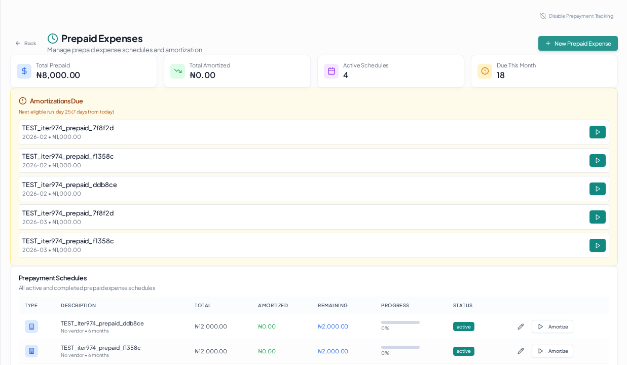Image resolution: width=627 pixels, height=365 pixels.
Task: Click active status badge for f1358c
Action: coord(464,351)
